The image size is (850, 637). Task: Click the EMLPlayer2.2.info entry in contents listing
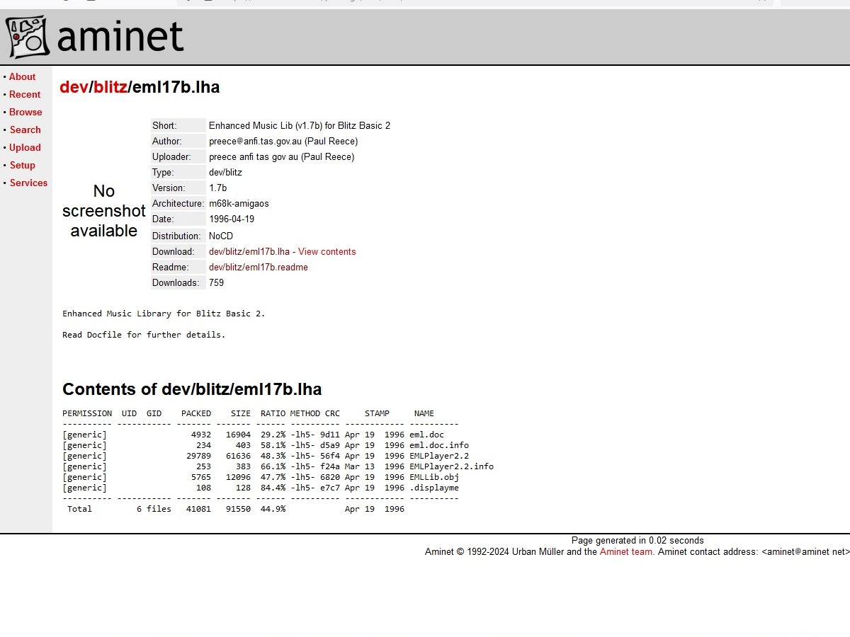[x=451, y=466]
